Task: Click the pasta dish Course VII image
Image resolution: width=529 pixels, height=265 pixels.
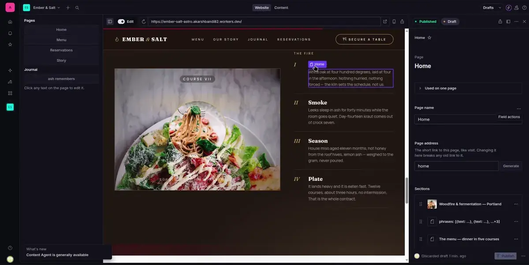Action: (197, 129)
